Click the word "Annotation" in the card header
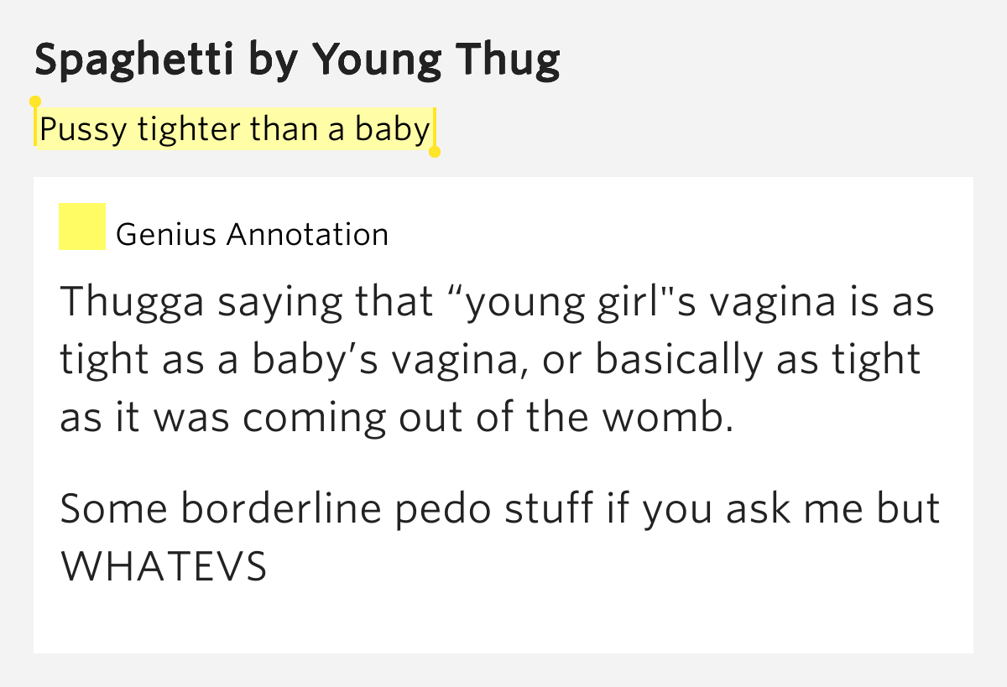Image resolution: width=1007 pixels, height=687 pixels. (307, 234)
